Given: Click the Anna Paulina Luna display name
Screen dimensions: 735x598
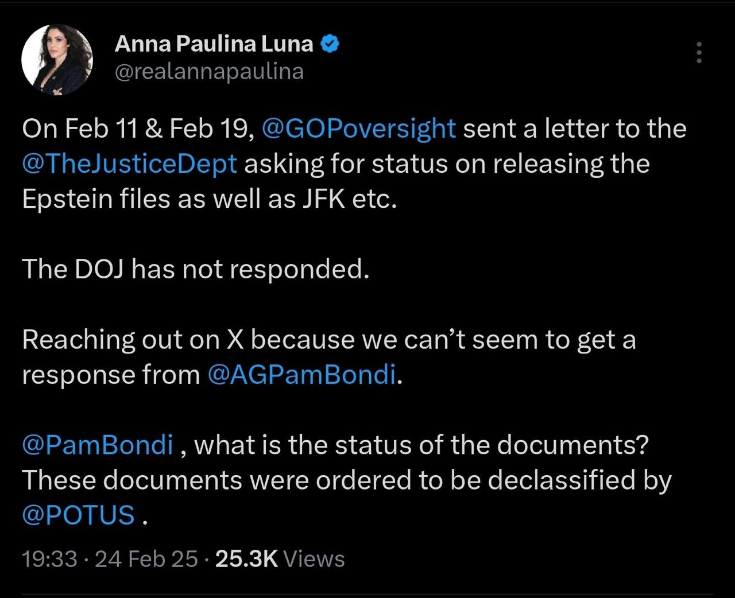Looking at the screenshot, I should click(x=214, y=44).
